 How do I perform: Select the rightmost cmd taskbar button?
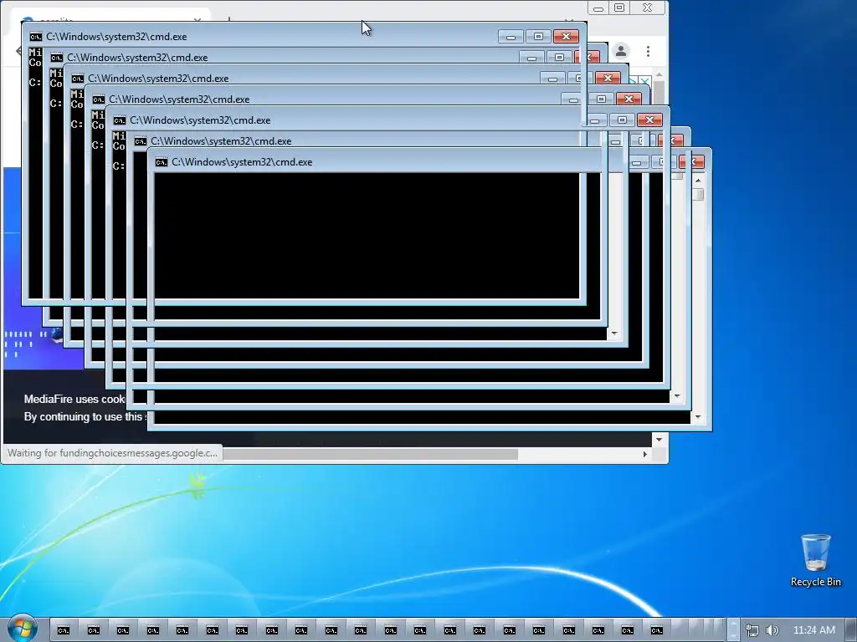tap(657, 630)
